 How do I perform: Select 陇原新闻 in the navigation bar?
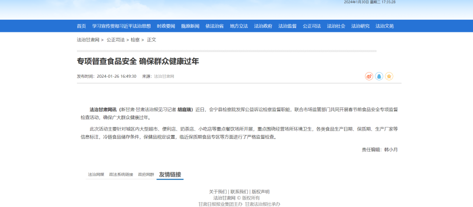coord(190,26)
